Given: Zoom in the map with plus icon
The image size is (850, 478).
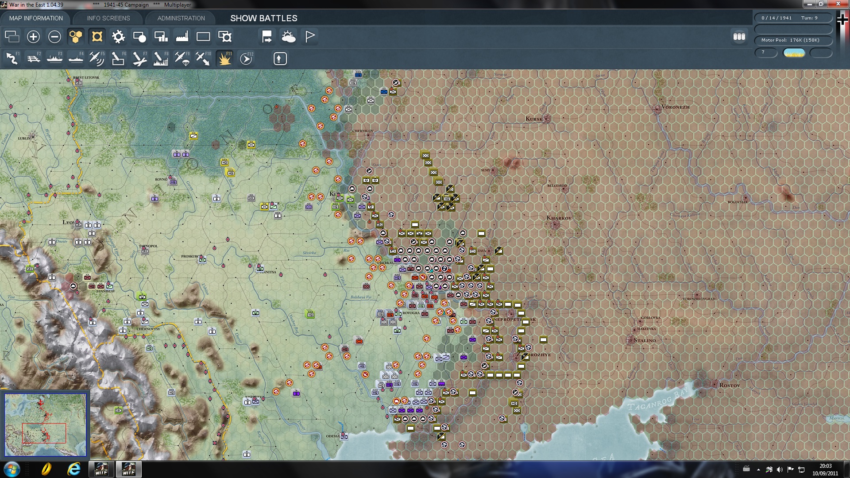Looking at the screenshot, I should tap(33, 36).
